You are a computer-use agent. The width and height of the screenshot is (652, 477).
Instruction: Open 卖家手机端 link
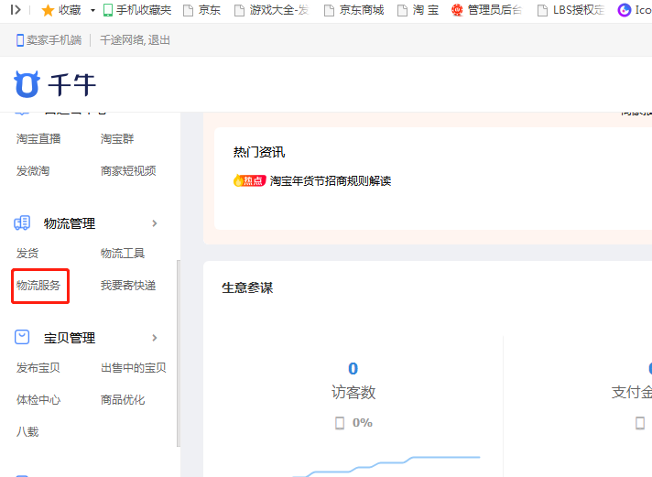(54, 40)
